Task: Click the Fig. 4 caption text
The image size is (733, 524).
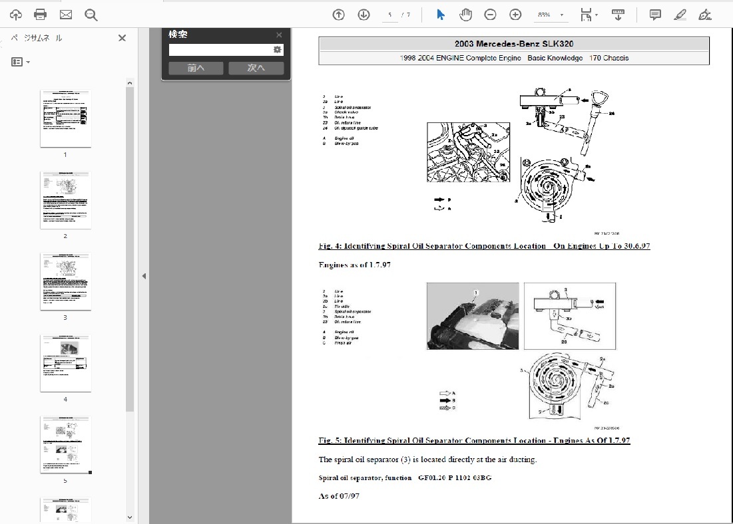Action: pyautogui.click(x=484, y=246)
